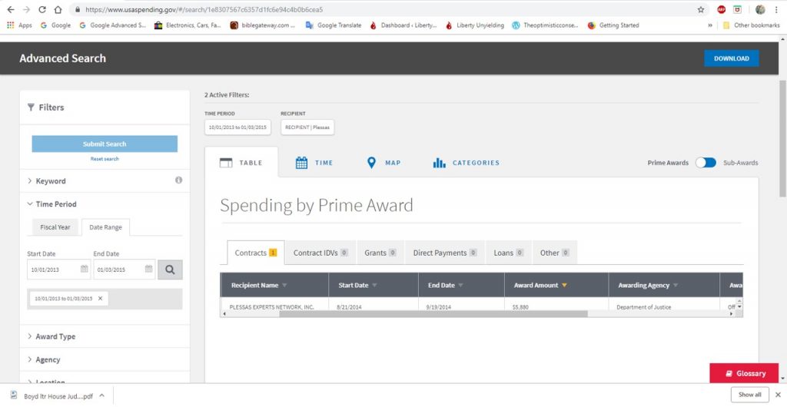Viewport: 787px width, 407px height.
Task: Click the Keyword info icon
Action: 178,180
